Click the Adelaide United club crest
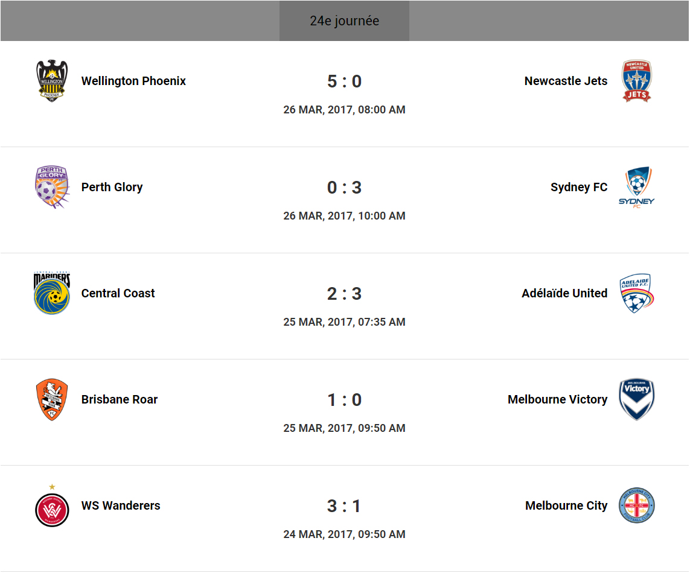Image resolution: width=690 pixels, height=573 pixels. point(637,293)
